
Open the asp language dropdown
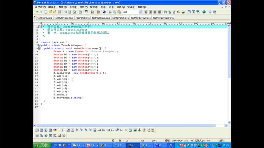coord(140,12)
